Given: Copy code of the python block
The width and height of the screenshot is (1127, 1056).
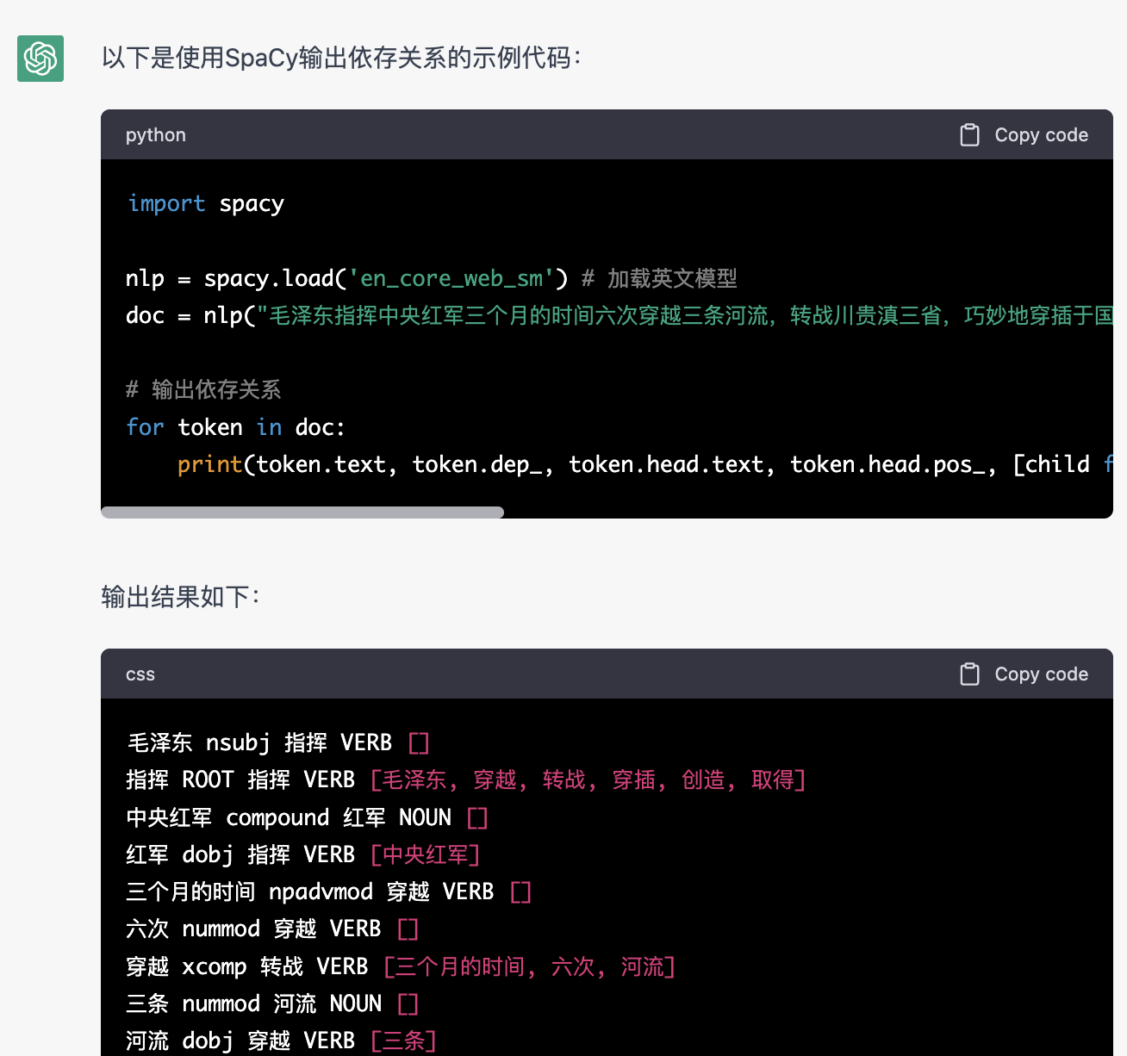Looking at the screenshot, I should point(1024,135).
